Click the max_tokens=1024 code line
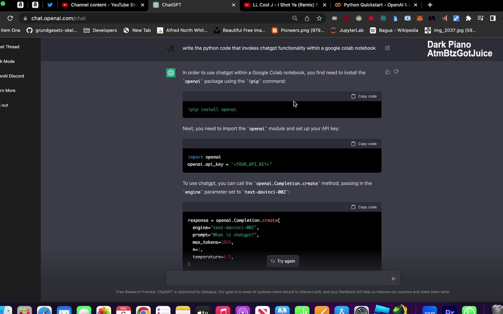503x314 pixels. tap(213, 242)
